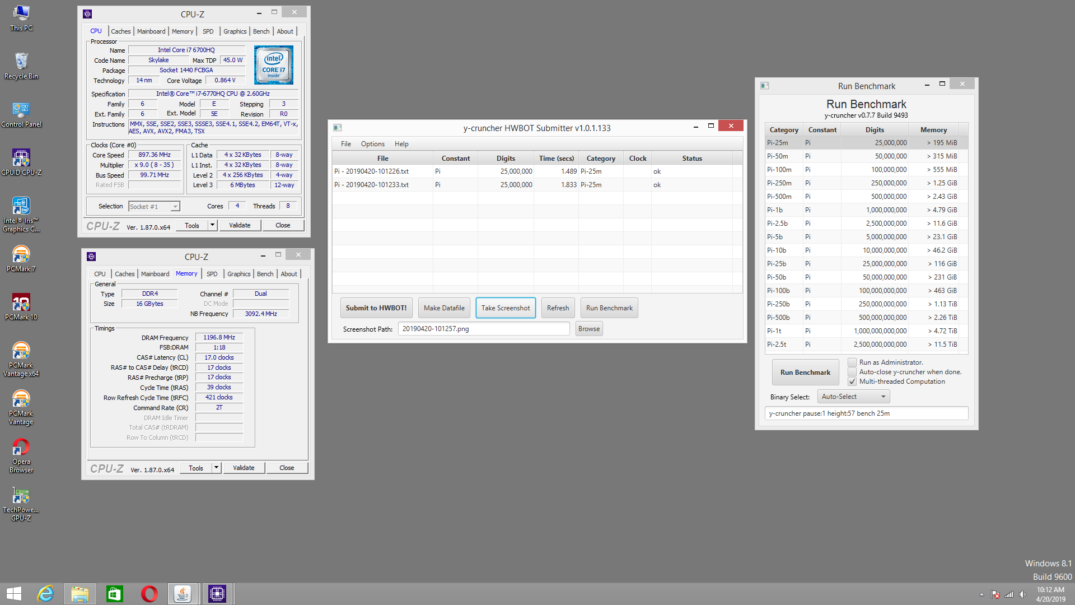Show hidden tray icons arrow

(x=981, y=594)
